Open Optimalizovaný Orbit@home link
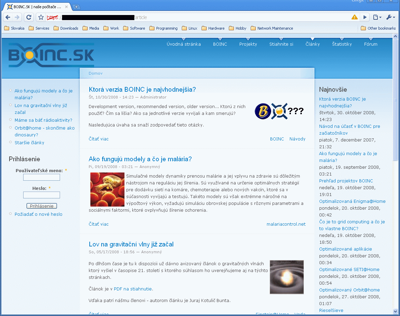 (x=350, y=290)
